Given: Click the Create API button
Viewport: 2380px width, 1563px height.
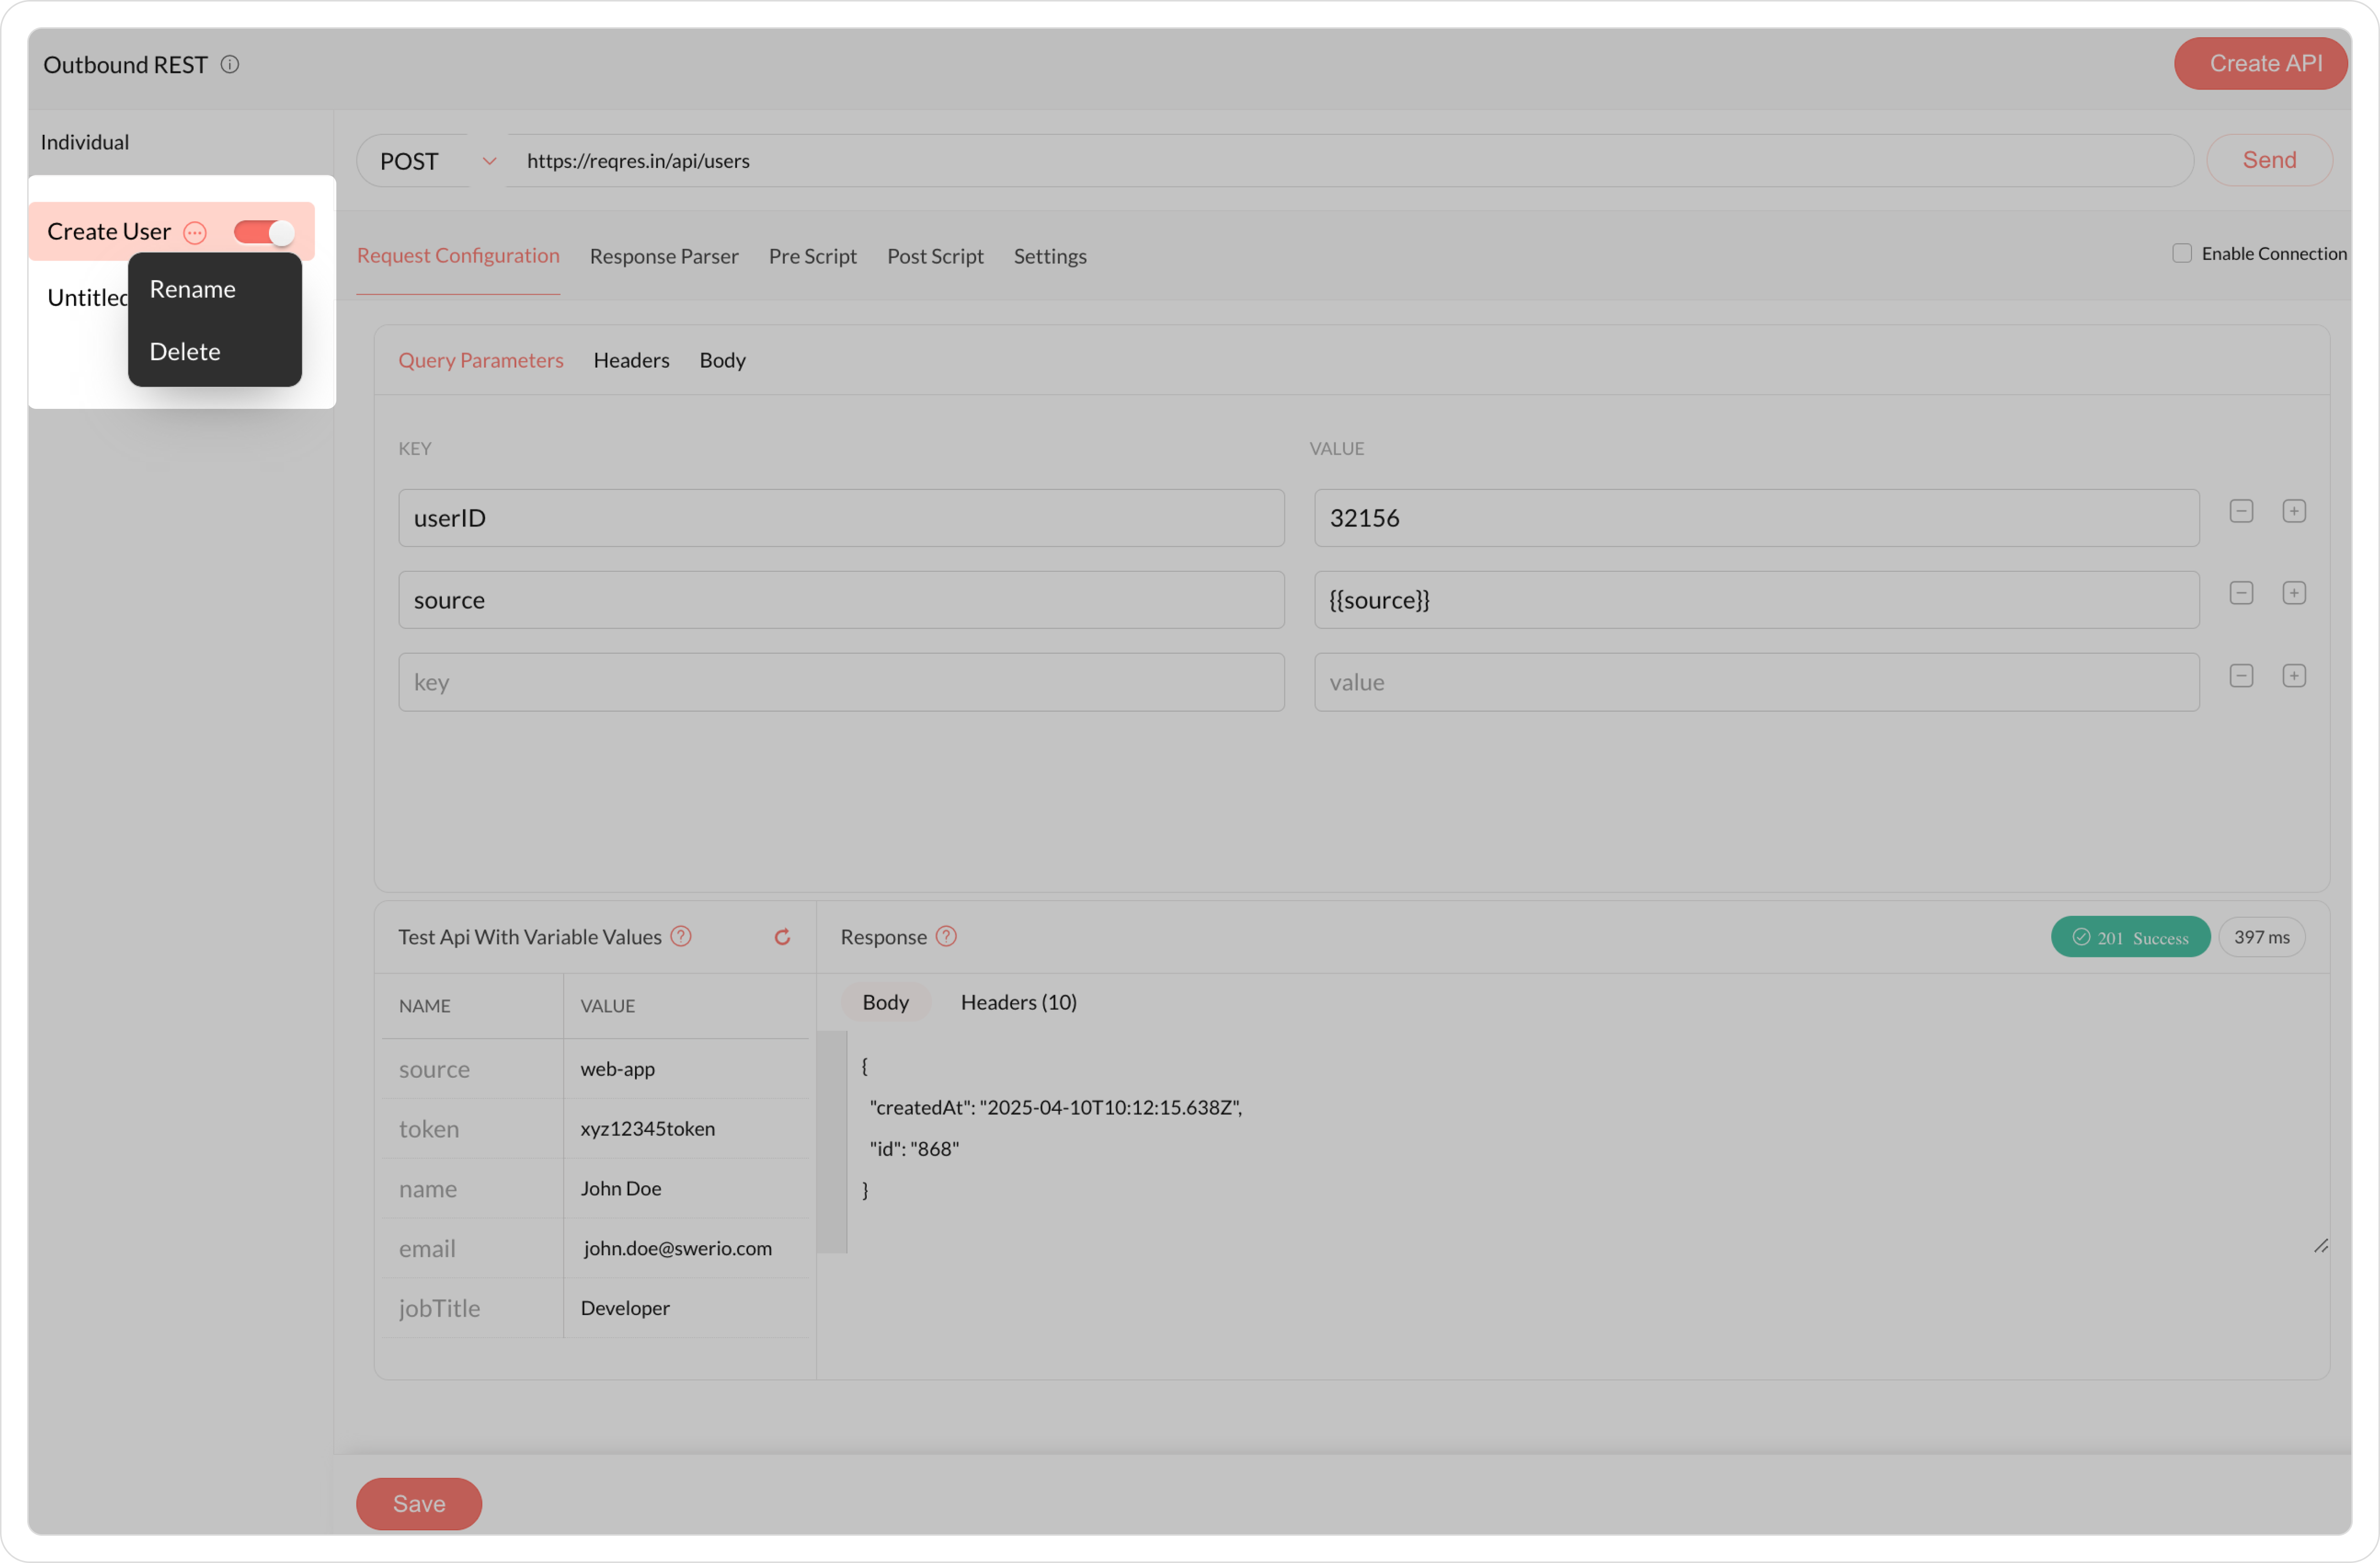Looking at the screenshot, I should [2265, 63].
